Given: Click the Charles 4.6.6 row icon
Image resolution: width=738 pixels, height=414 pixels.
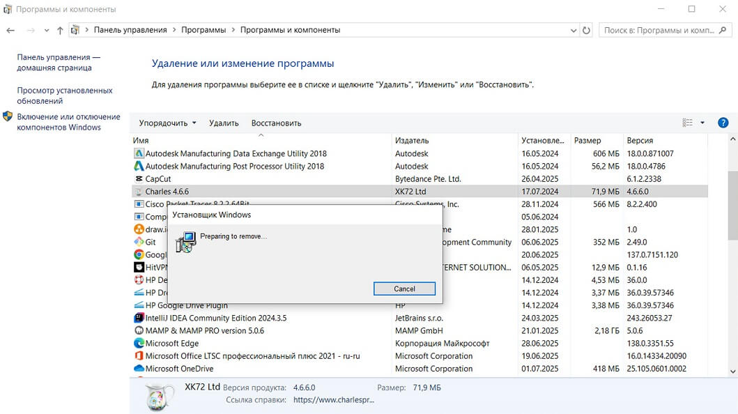Looking at the screenshot, I should tap(139, 192).
